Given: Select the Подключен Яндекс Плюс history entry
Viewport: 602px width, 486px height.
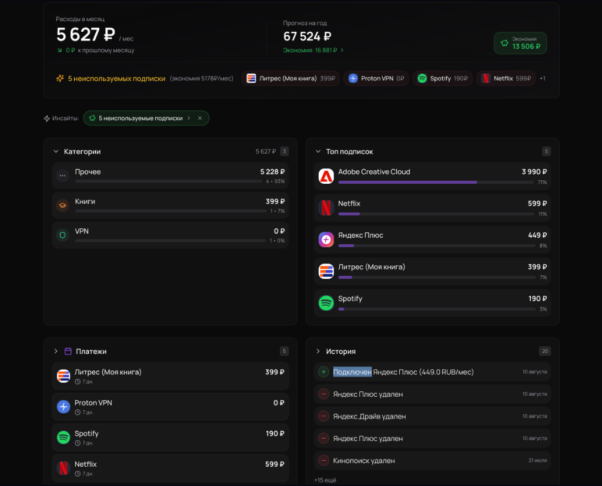Looking at the screenshot, I should pyautogui.click(x=432, y=372).
